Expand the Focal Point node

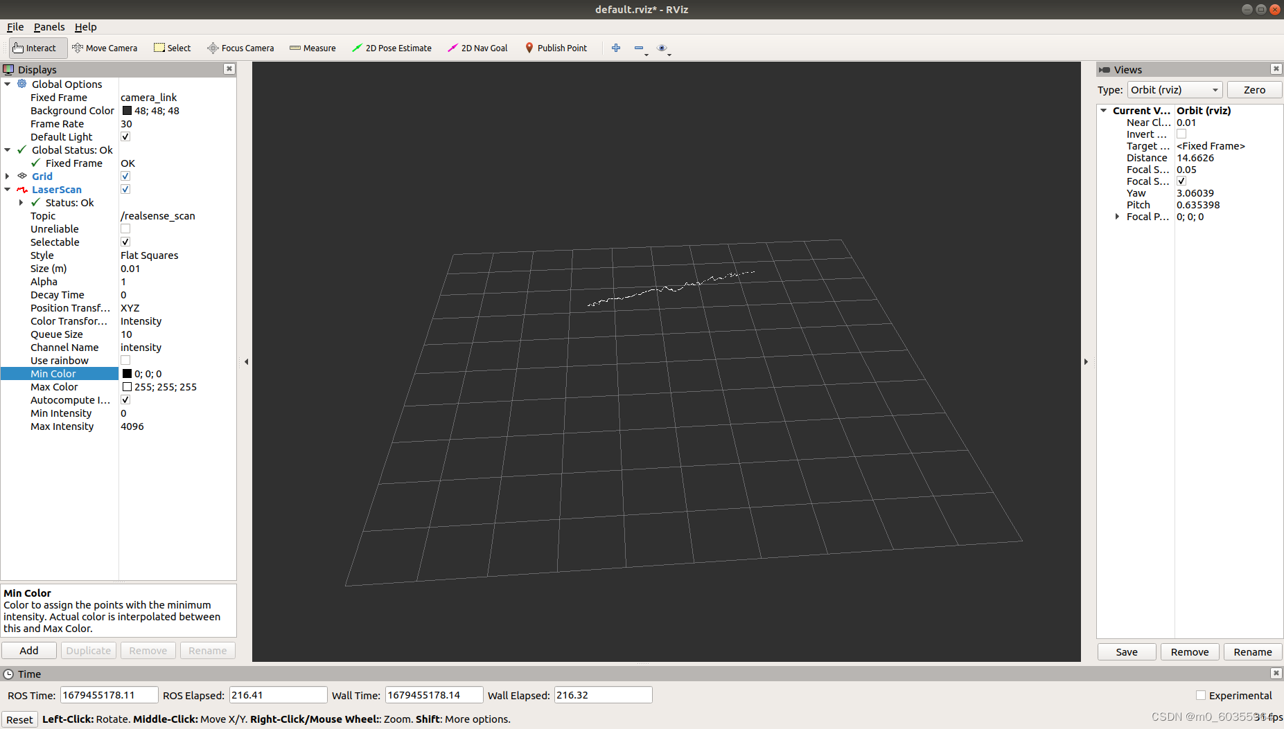1117,217
